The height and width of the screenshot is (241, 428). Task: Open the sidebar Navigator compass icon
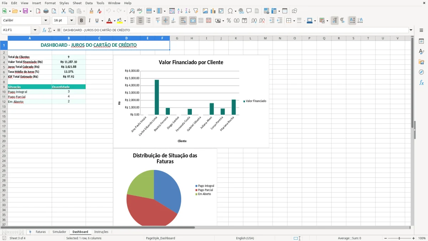point(421,72)
